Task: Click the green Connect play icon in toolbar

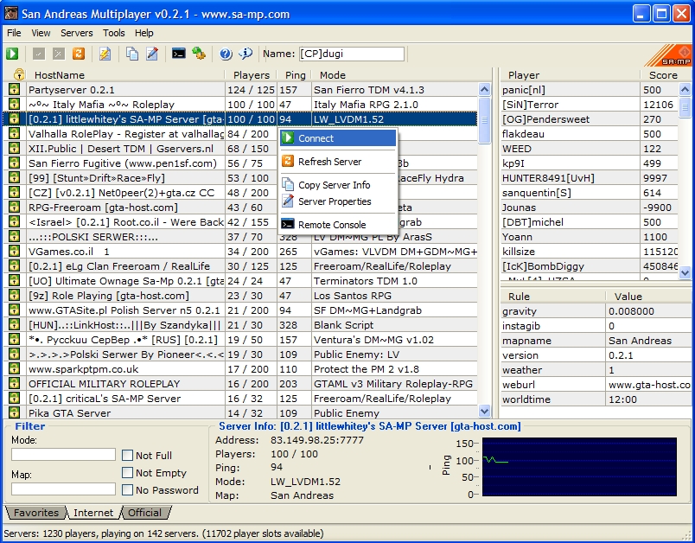Action: pos(12,54)
